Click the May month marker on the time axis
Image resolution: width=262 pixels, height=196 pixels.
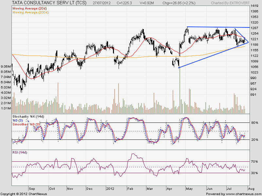tap(190, 188)
